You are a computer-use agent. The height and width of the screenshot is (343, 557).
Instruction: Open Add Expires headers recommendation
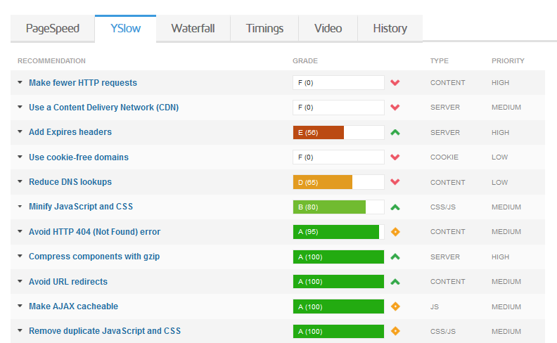[x=70, y=132]
